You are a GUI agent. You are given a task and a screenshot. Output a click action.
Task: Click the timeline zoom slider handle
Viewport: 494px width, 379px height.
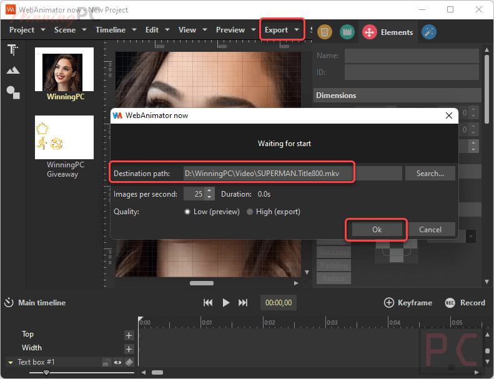46,373
